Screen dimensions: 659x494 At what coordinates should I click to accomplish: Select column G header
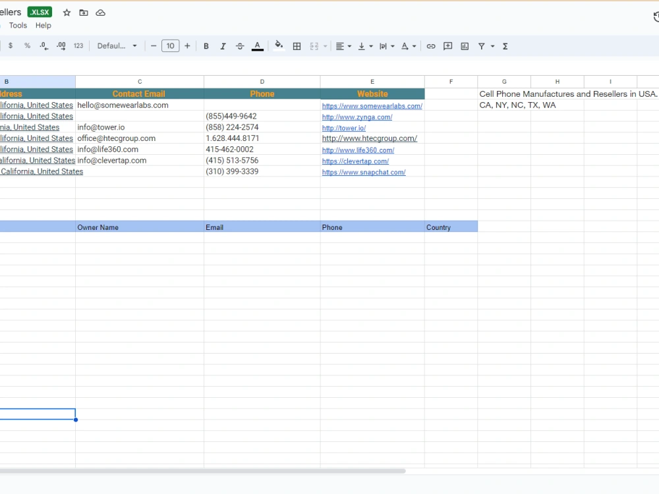point(504,82)
